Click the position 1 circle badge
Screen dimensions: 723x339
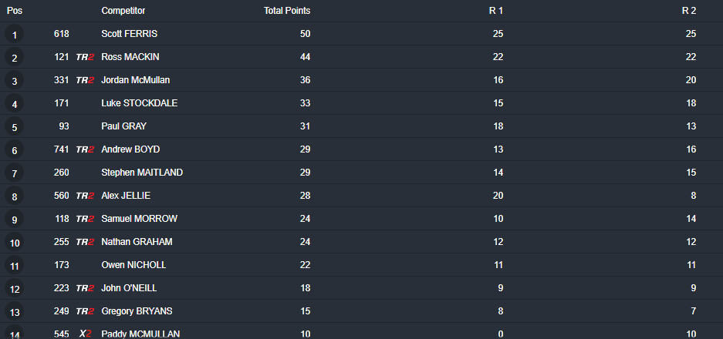tap(15, 34)
